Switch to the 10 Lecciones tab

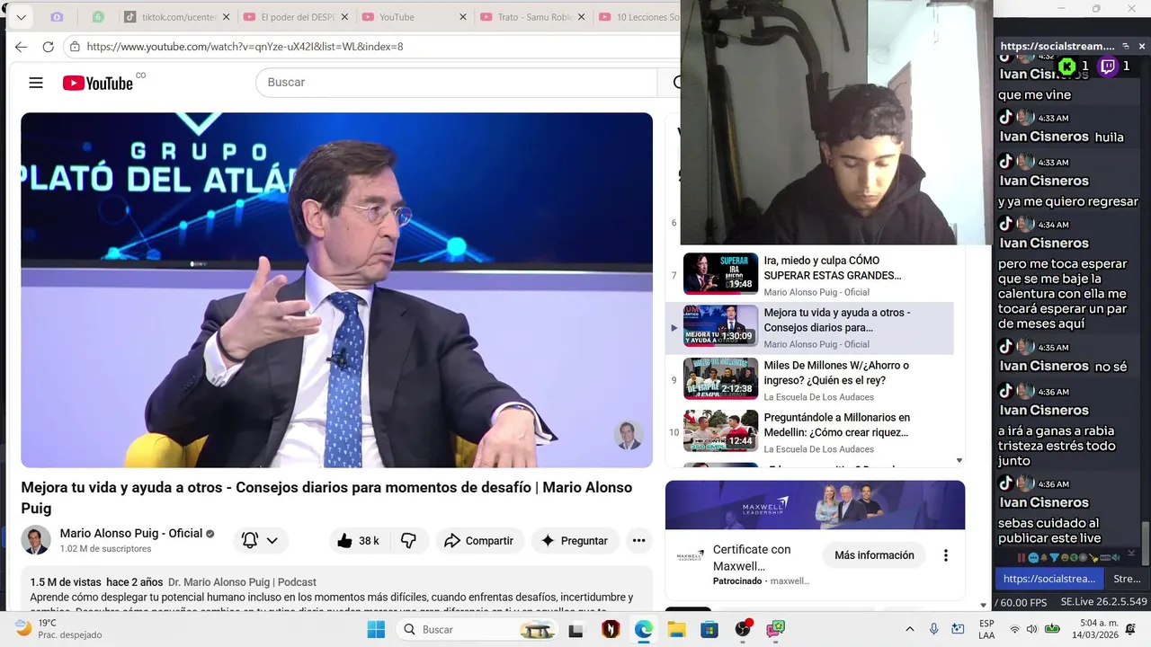pos(637,17)
